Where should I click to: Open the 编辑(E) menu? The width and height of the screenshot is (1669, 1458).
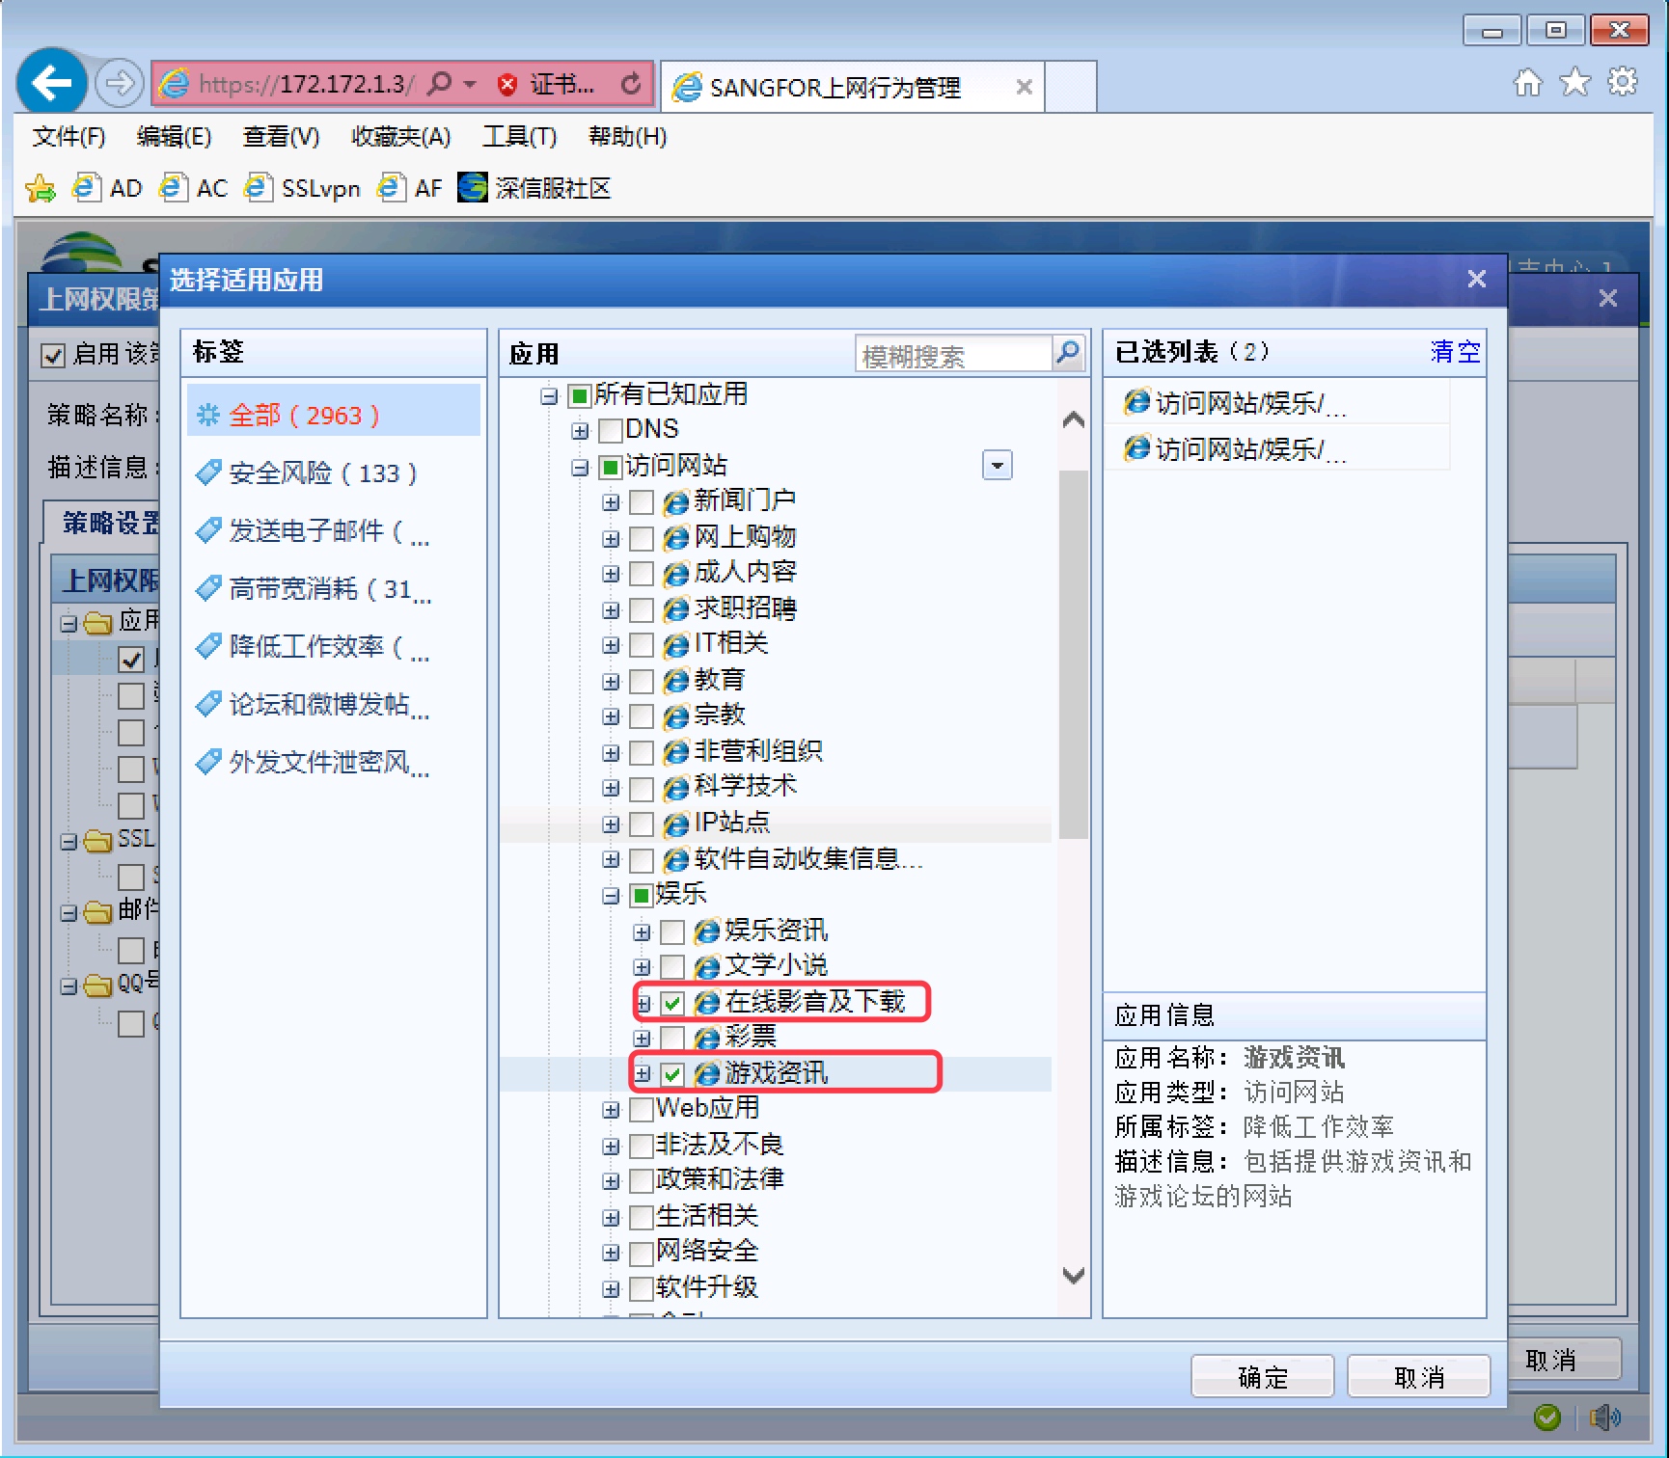tap(174, 137)
